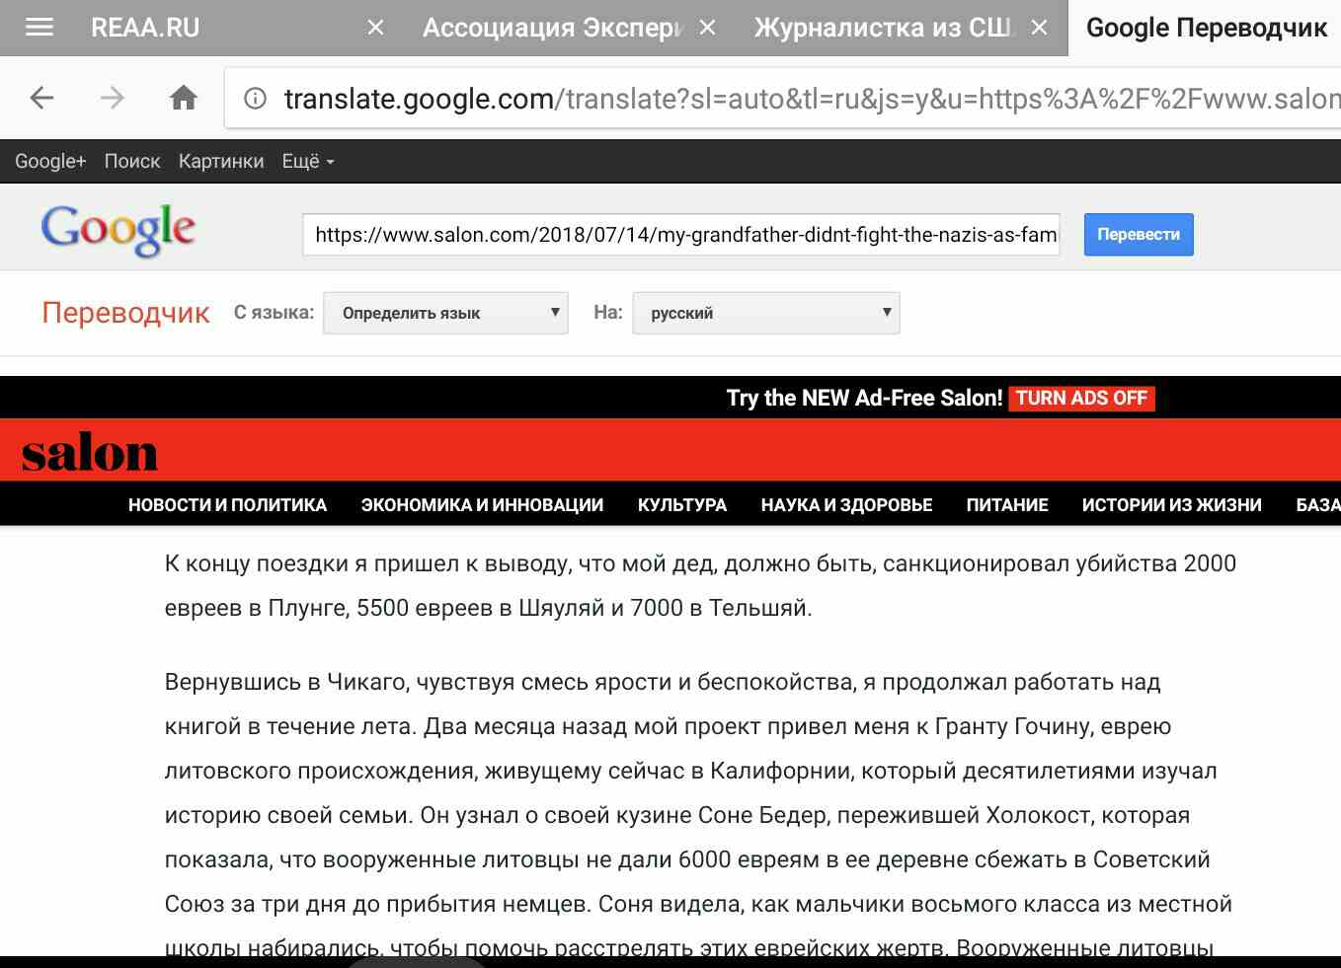Viewport: 1341px width, 968px height.
Task: Close the Журналистка из США tab
Action: point(1039,28)
